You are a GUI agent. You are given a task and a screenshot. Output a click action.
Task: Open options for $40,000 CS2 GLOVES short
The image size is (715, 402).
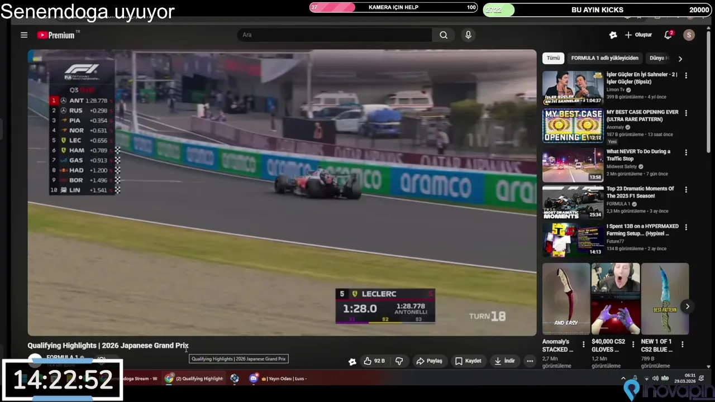(x=633, y=344)
